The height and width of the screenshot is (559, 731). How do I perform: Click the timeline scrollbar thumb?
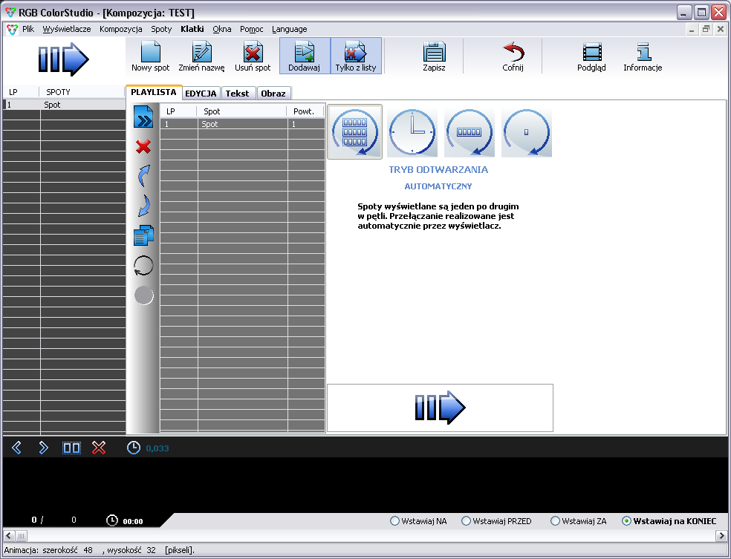tap(21, 536)
